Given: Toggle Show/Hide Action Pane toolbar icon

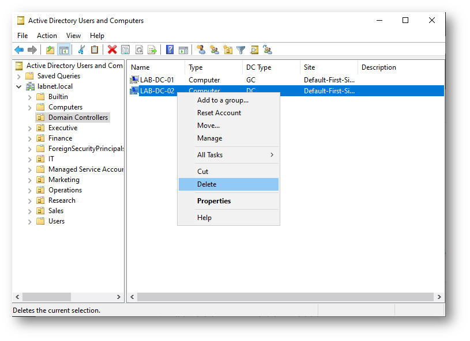Looking at the screenshot, I should (x=183, y=50).
